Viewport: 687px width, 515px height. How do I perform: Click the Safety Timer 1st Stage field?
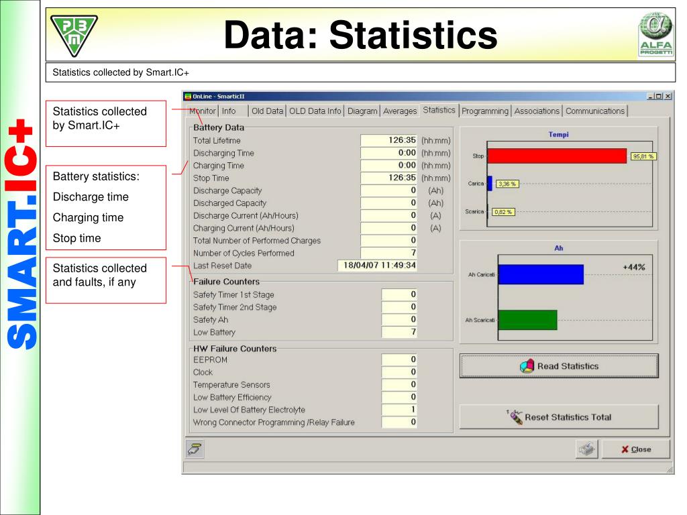[x=399, y=294]
